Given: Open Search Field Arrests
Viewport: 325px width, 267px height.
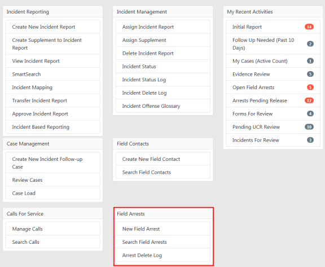Looking at the screenshot, I should pos(163,242).
